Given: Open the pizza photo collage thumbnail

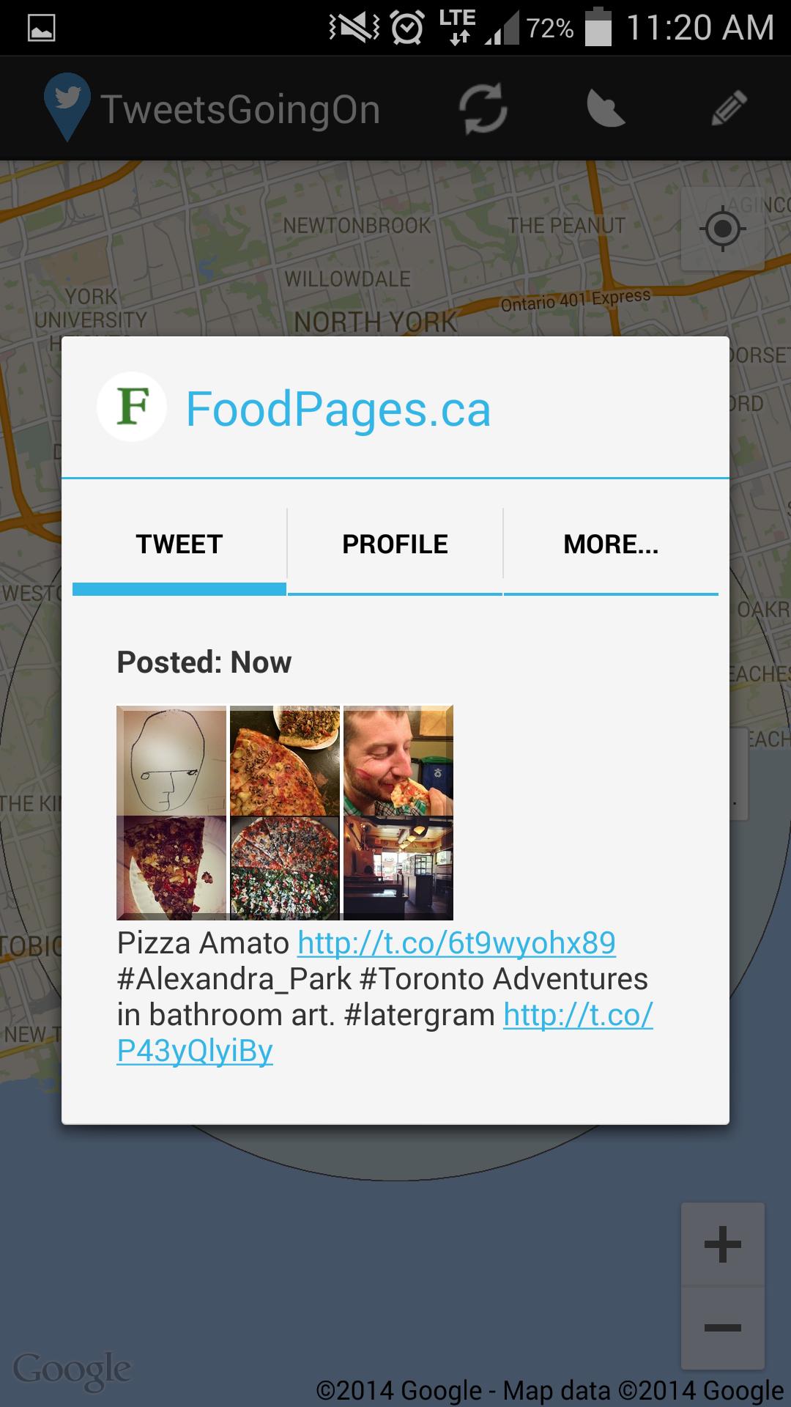Looking at the screenshot, I should [285, 812].
